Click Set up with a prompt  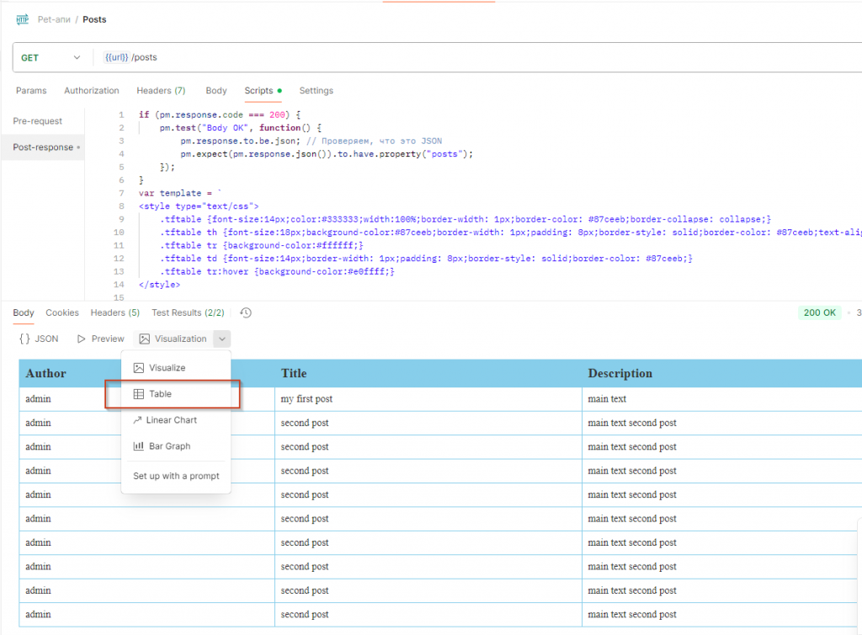[176, 476]
